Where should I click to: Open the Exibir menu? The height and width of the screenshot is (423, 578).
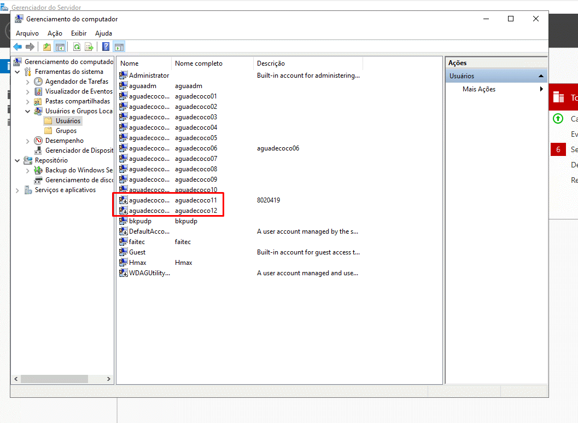pyautogui.click(x=79, y=33)
